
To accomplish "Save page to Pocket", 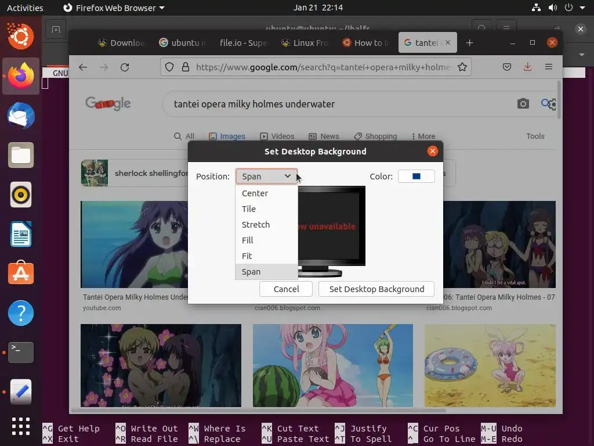I will point(507,67).
